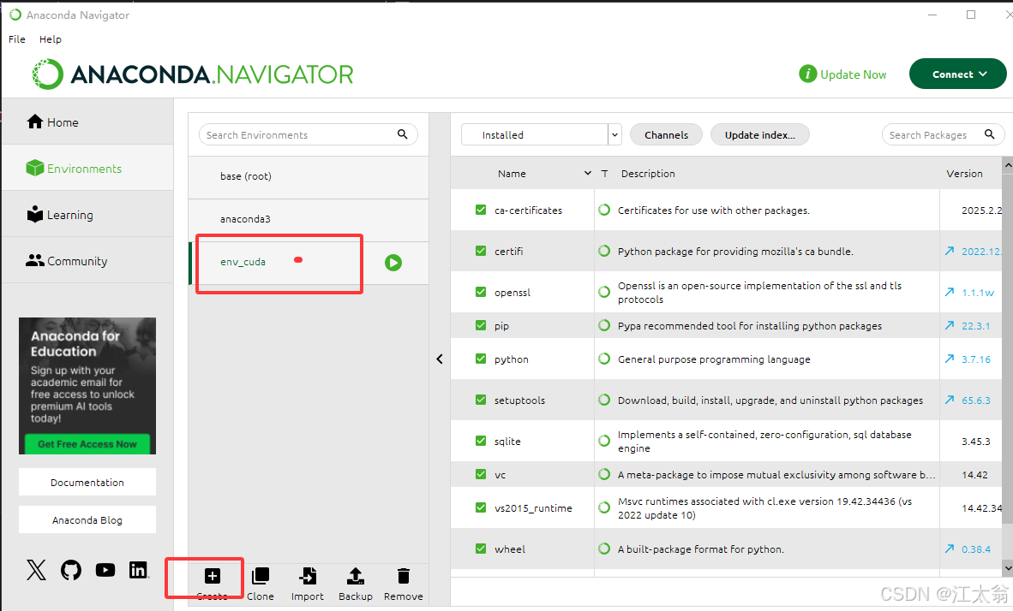
Task: Click the Channels button
Action: coord(666,135)
